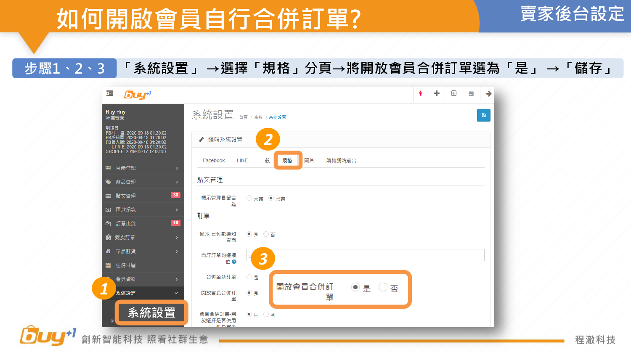
Task: Select 否 in enlarged 開放會員合併訂單 callout
Action: click(383, 287)
